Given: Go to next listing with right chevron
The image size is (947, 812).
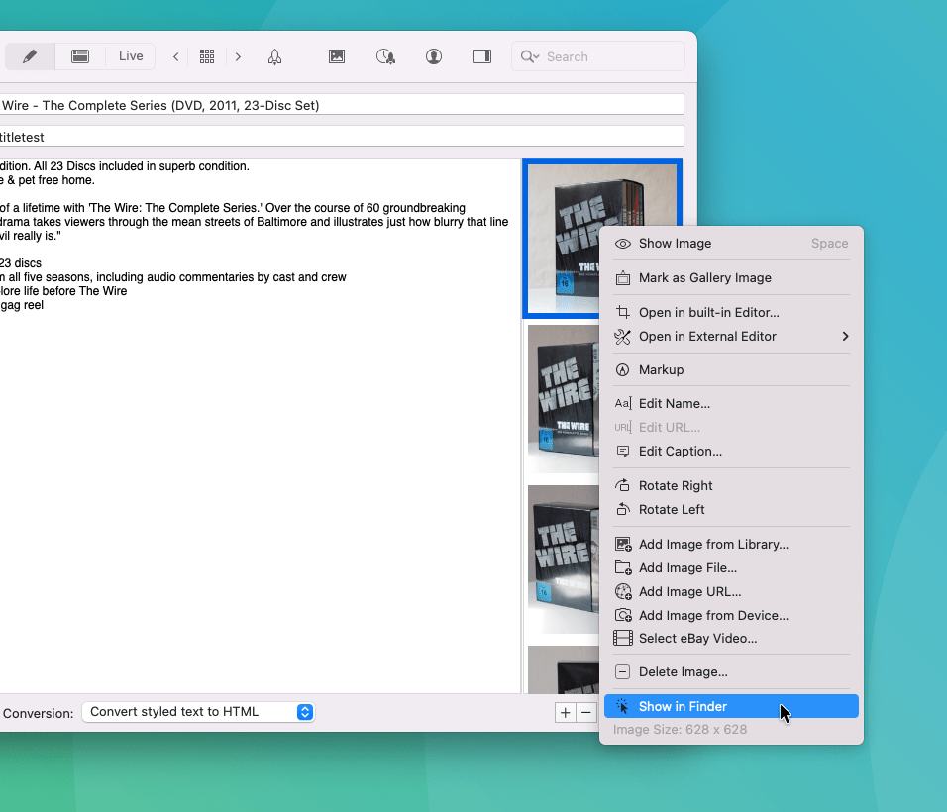Looking at the screenshot, I should pos(238,56).
